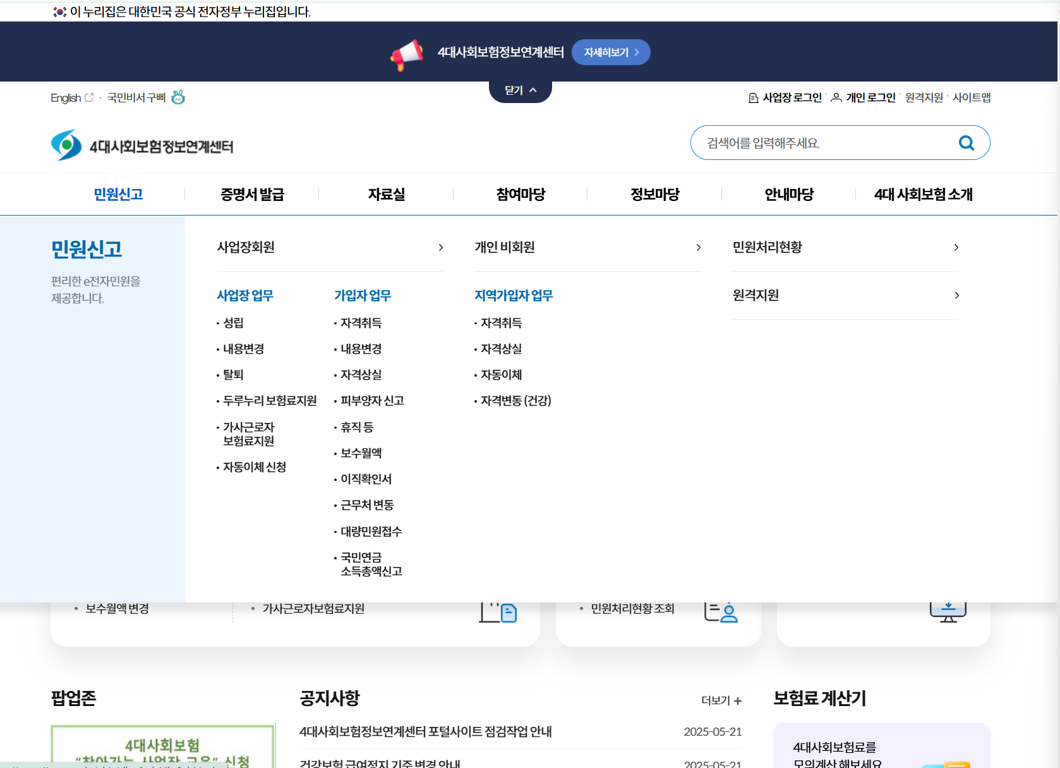Click the plus icon next to 더보기
The image size is (1060, 768).
737,700
